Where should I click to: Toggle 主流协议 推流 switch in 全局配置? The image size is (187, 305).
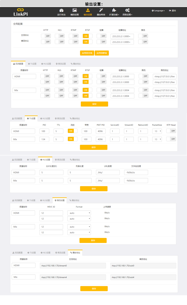pyautogui.click(x=143, y=36)
